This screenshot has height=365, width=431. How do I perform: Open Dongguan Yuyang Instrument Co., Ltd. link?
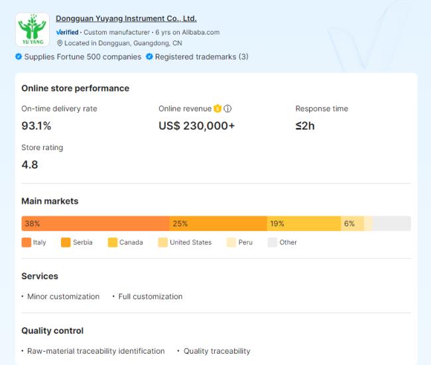coord(126,19)
